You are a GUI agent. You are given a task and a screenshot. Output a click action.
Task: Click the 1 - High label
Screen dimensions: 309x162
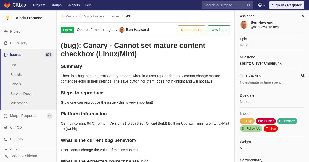(247, 121)
